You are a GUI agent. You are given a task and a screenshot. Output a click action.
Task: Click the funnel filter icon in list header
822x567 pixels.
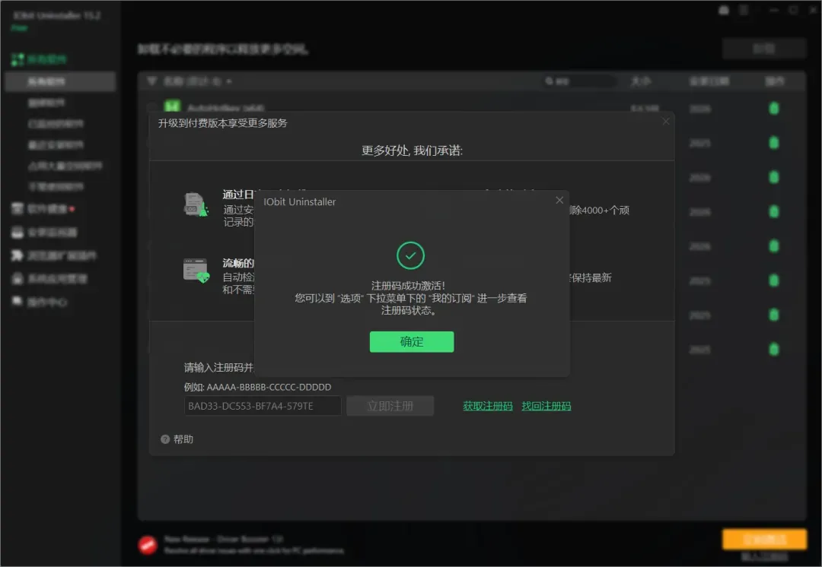pyautogui.click(x=152, y=81)
